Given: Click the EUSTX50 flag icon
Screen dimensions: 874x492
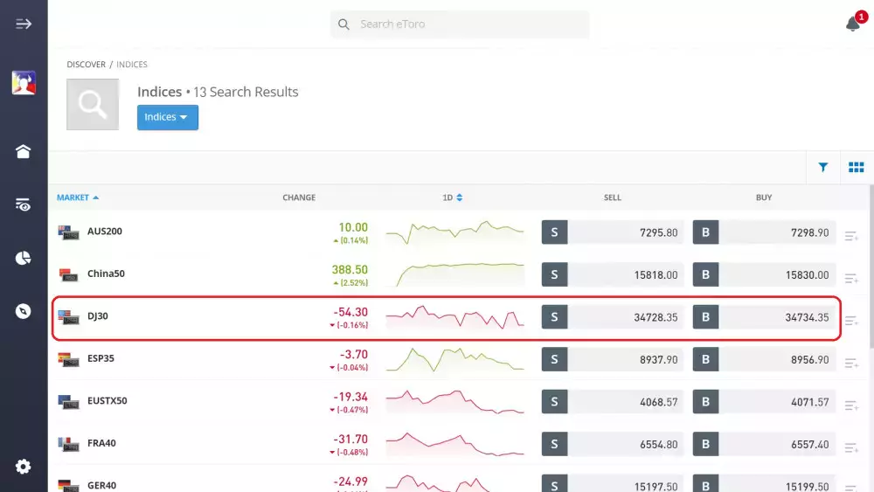Looking at the screenshot, I should 68,402.
